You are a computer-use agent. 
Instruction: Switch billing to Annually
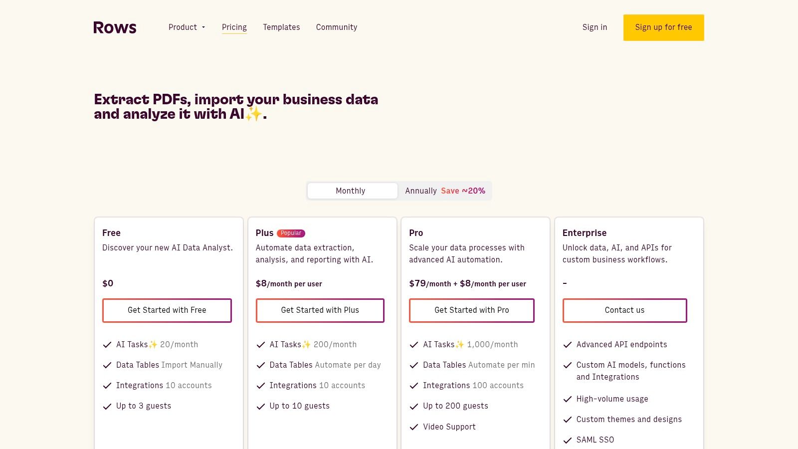(444, 191)
